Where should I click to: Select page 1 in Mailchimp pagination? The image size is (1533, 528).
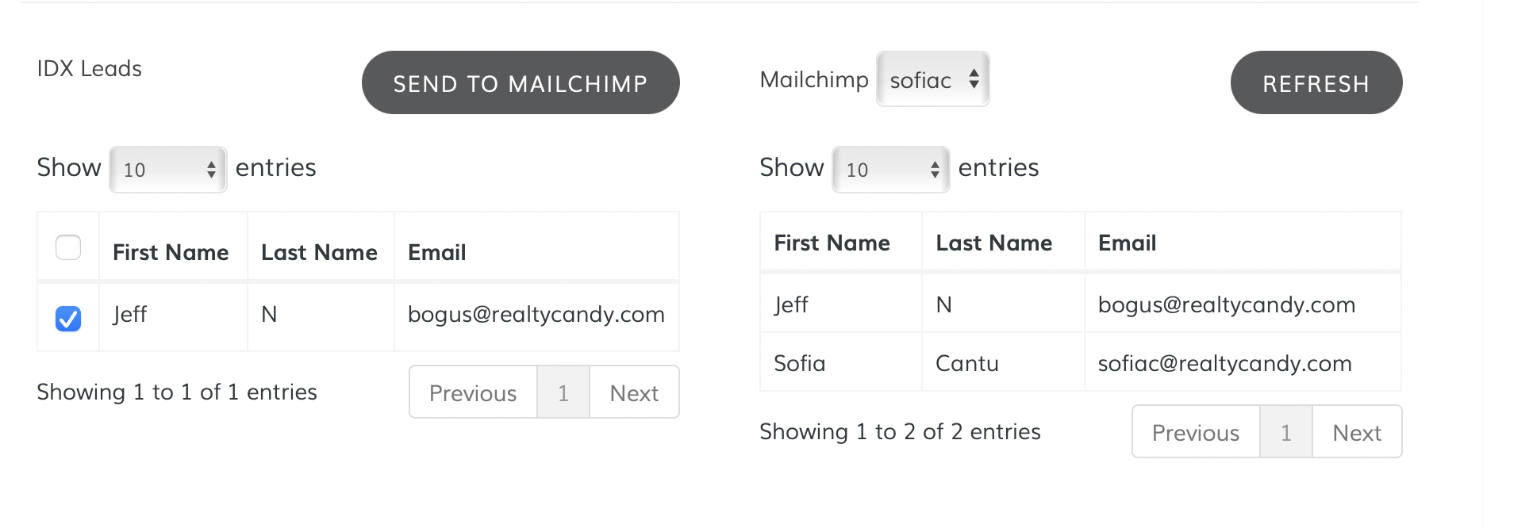1285,432
